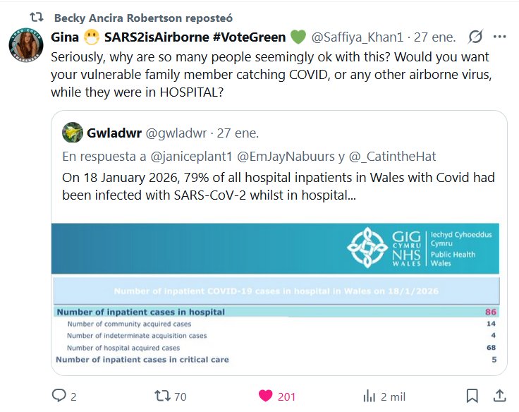Click Gwladwr's daffodil avatar

tap(73, 132)
